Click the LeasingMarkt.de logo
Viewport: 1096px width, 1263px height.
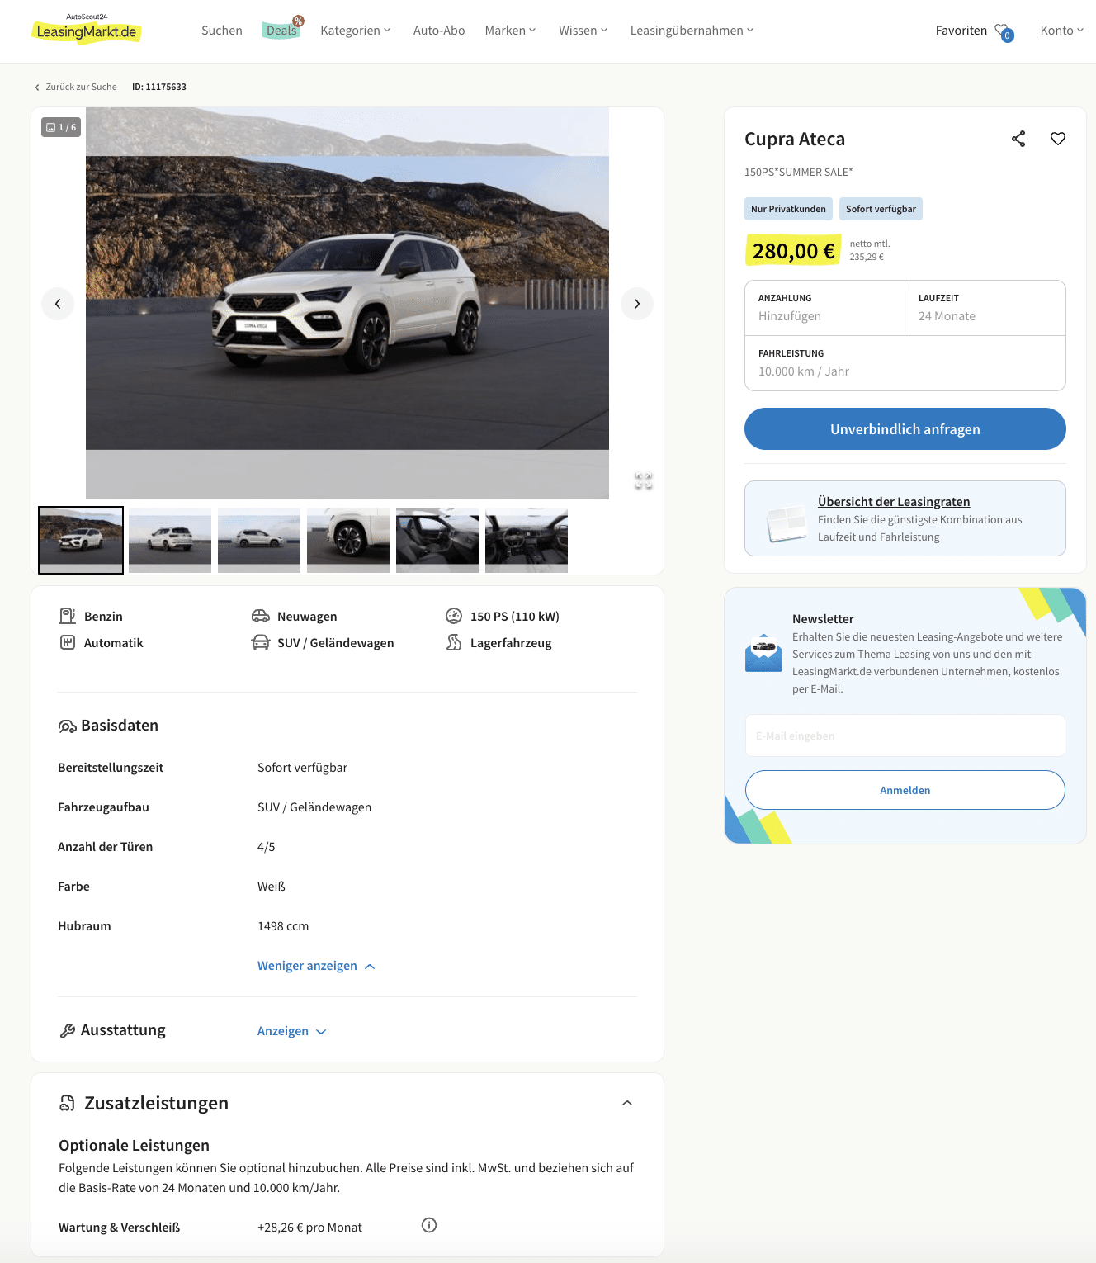pyautogui.click(x=86, y=29)
